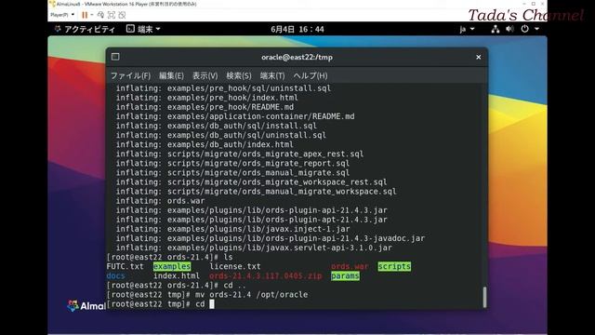Click the javax.servlet-api-3.1.0.jar line

pos(254,248)
